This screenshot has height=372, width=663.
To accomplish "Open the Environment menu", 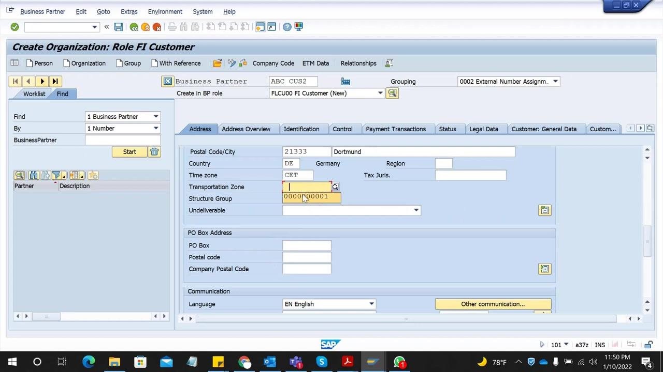I will [165, 11].
